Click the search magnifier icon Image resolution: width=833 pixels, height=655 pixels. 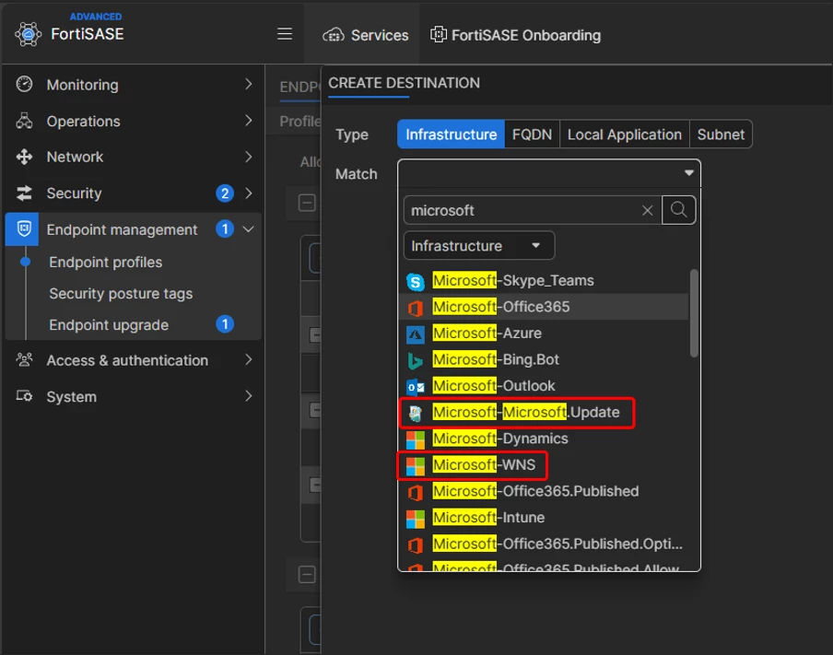coord(678,210)
